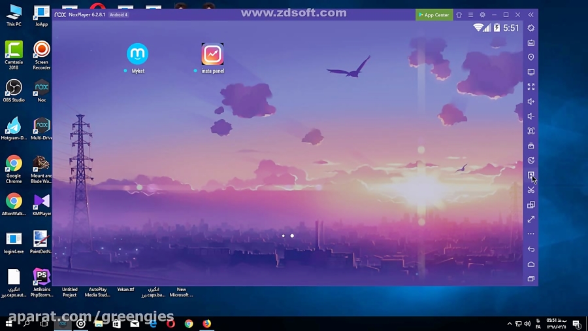Click the shake/rotate diamond sidebar icon

(x=531, y=28)
